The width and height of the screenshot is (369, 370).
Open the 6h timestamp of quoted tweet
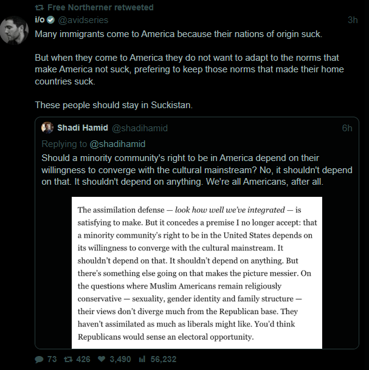click(347, 128)
